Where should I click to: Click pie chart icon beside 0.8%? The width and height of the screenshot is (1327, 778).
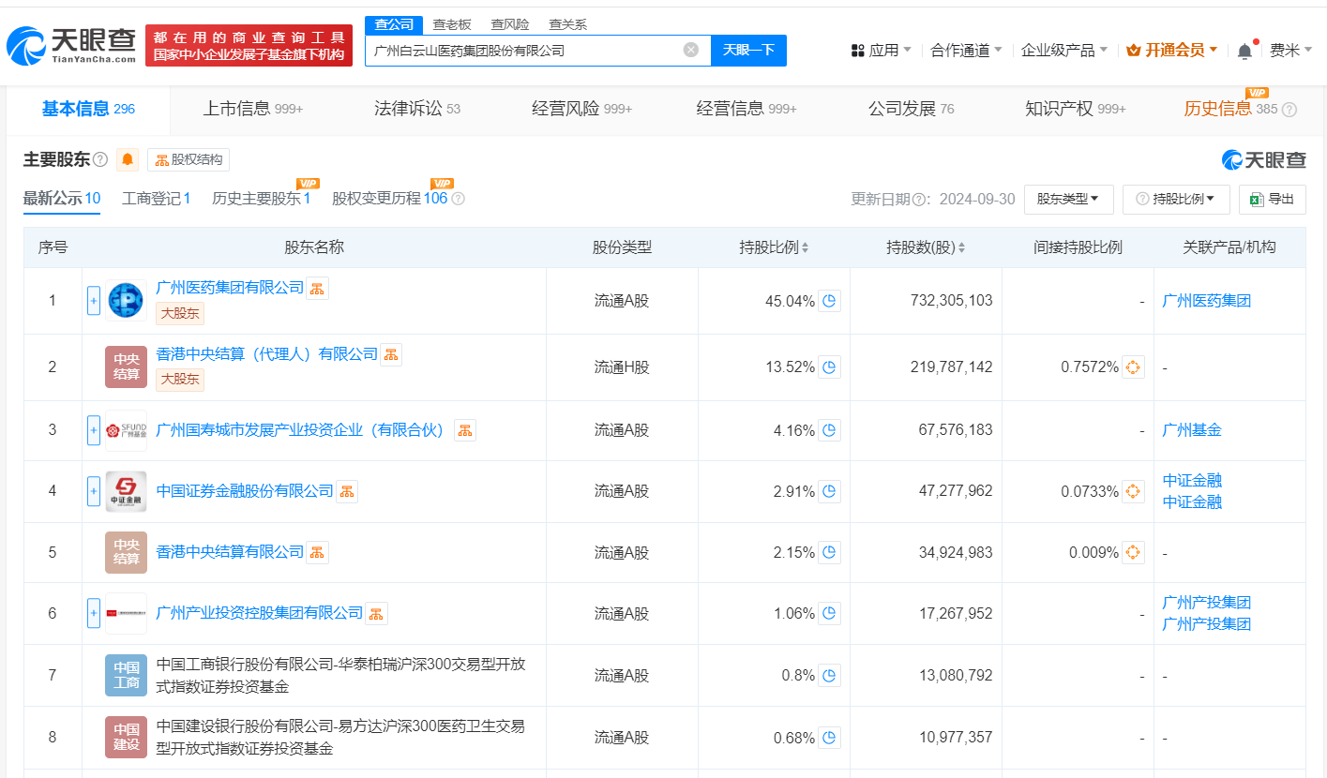pos(829,676)
